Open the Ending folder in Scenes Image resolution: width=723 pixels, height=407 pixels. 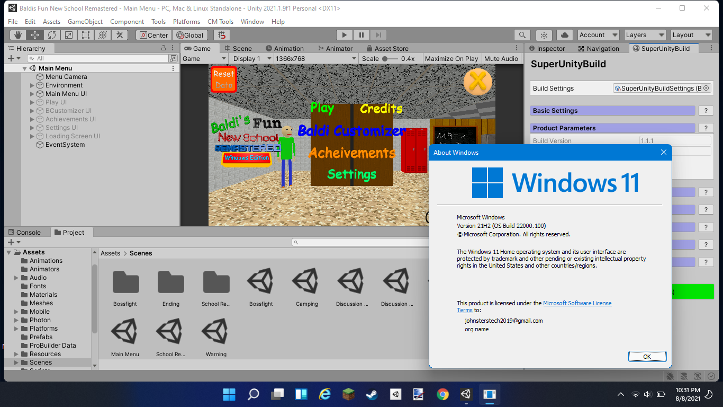click(171, 287)
